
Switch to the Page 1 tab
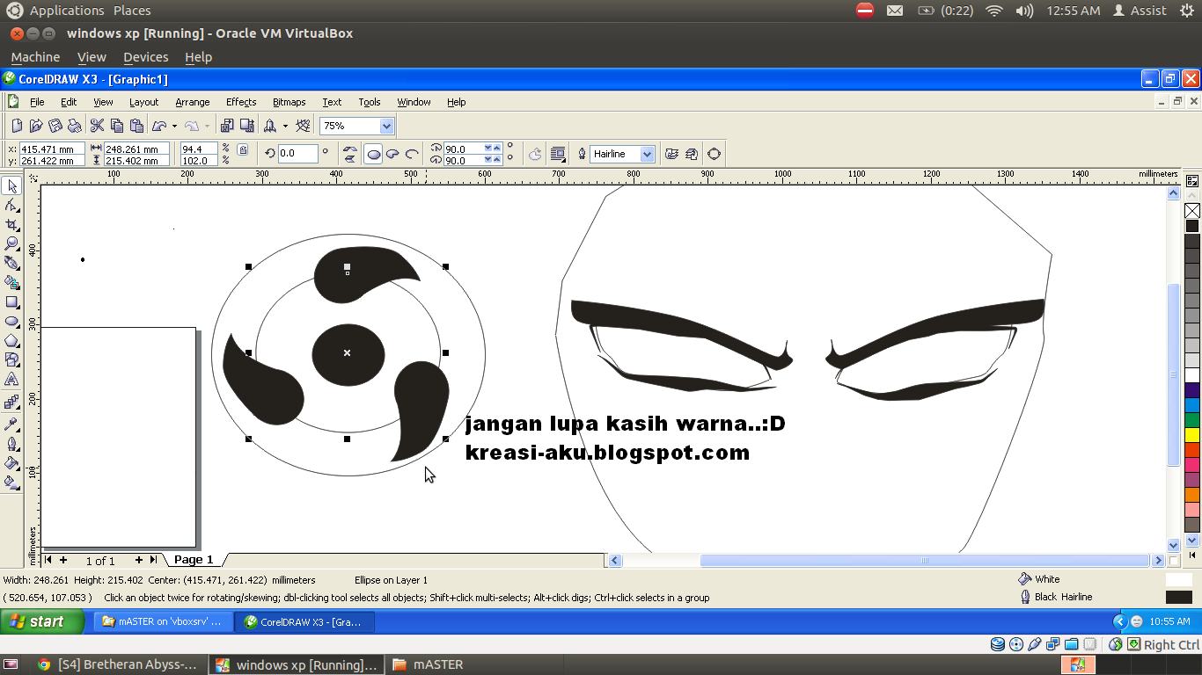[x=194, y=560]
